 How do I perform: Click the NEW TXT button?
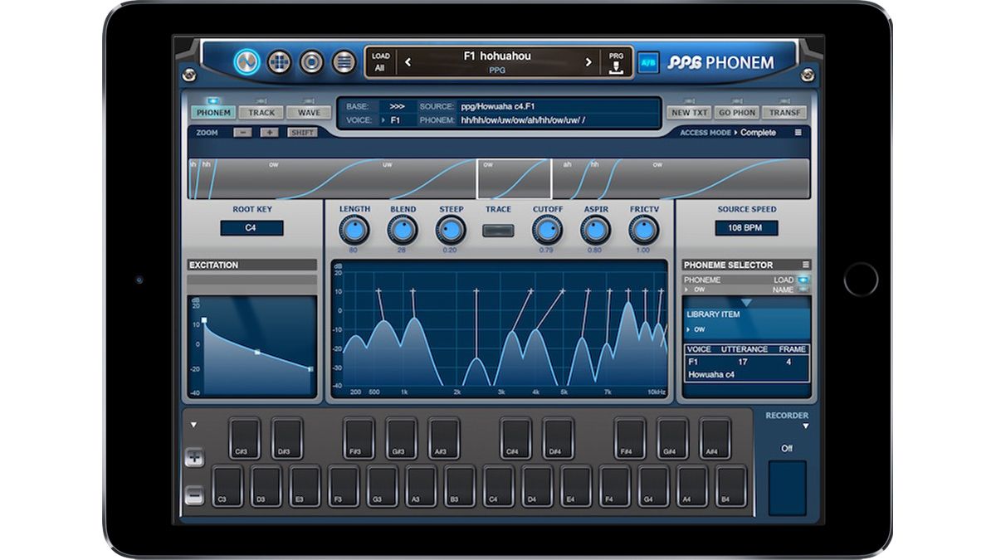(x=690, y=112)
